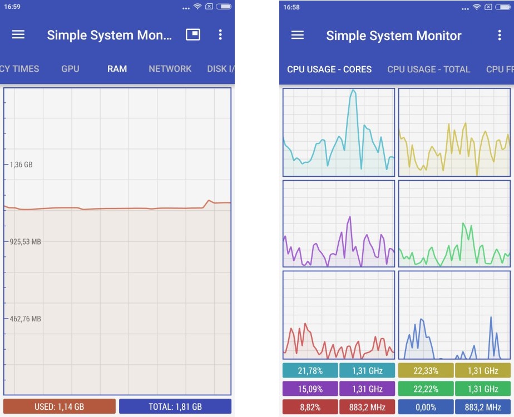Tap yellow 1,31 GHz frequency badge
Screen dimensions: 514x417
click(x=483, y=370)
